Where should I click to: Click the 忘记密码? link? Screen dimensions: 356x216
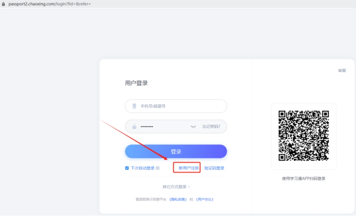click(x=211, y=126)
